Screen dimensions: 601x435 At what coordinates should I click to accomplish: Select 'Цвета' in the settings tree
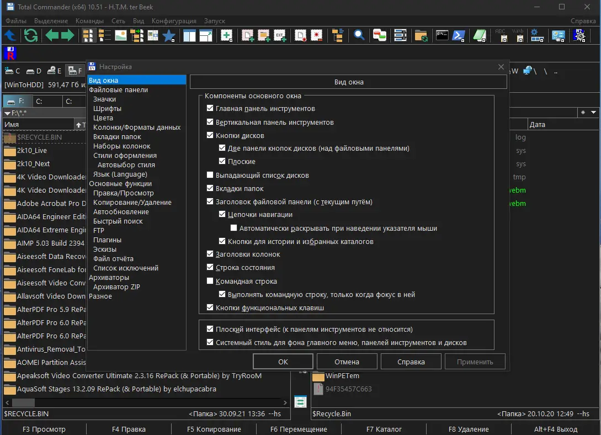pyautogui.click(x=103, y=118)
